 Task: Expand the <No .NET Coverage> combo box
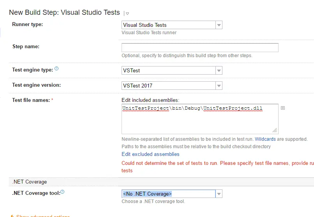tap(172, 194)
